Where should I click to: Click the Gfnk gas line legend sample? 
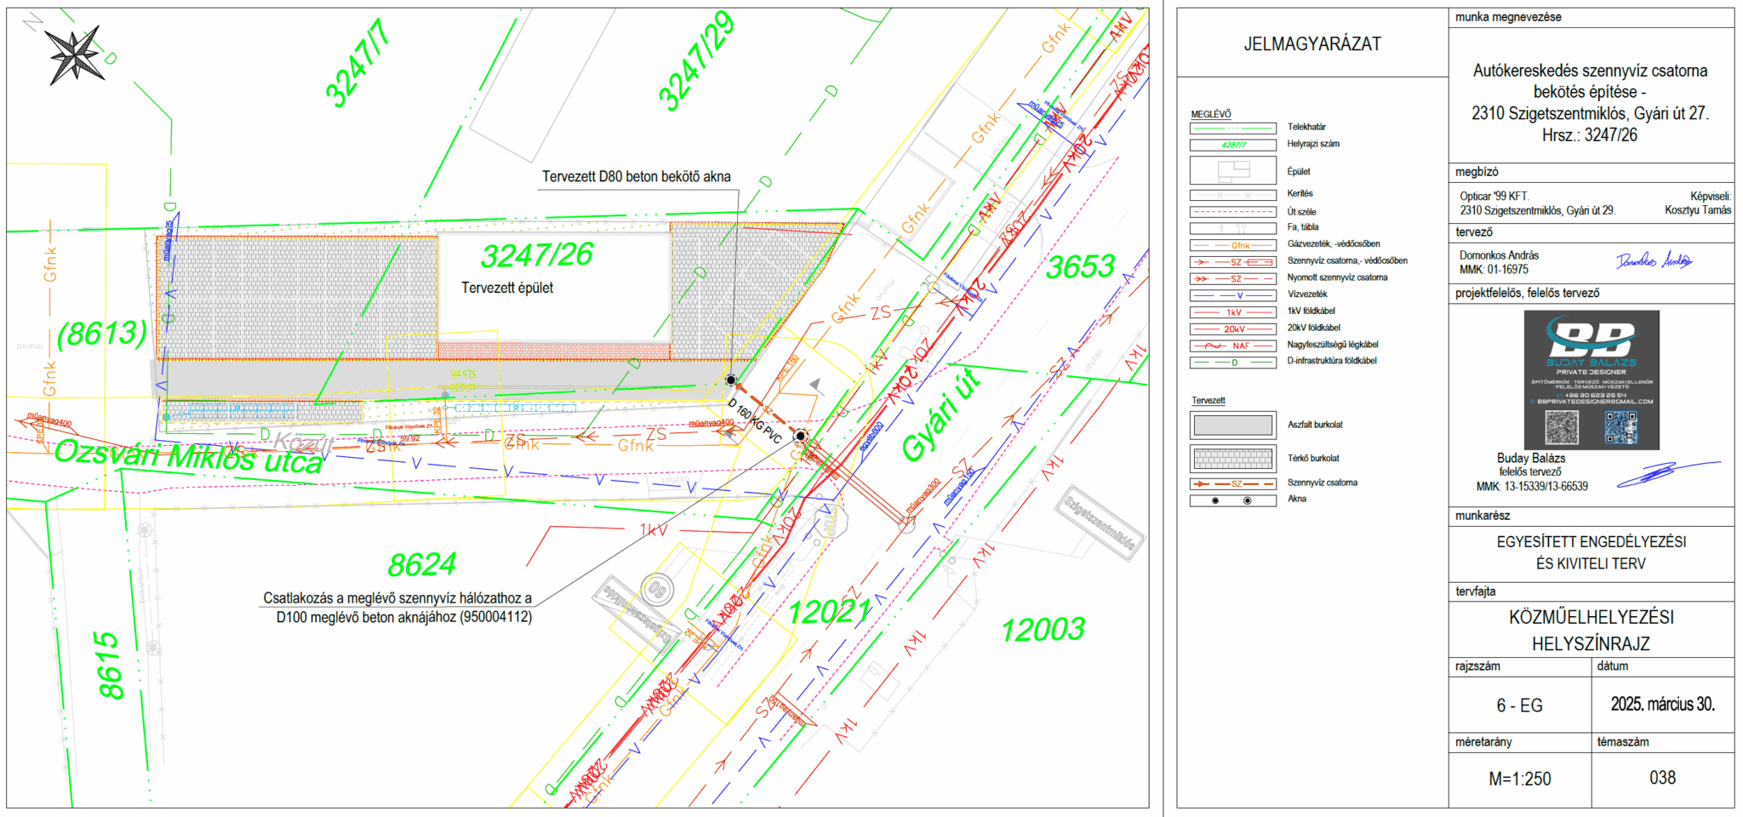tap(1232, 245)
